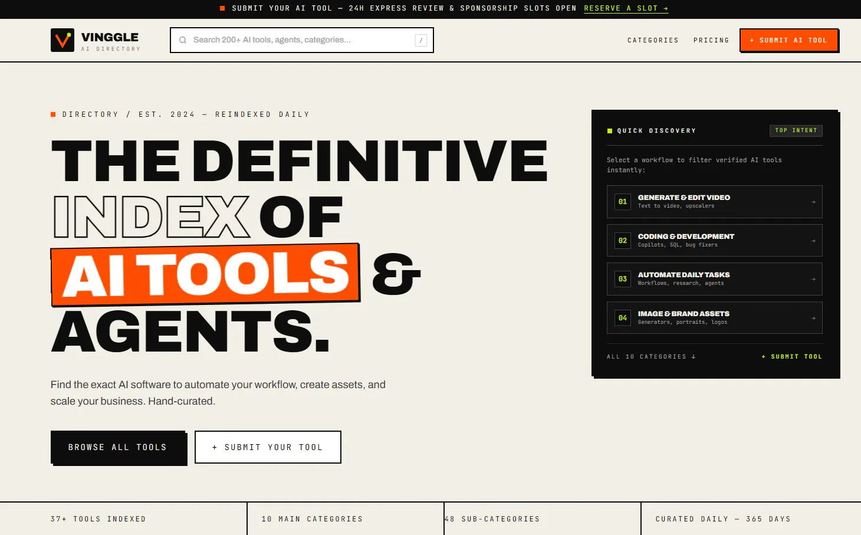Click the 02 number badge
The height and width of the screenshot is (535, 861).
[623, 241]
